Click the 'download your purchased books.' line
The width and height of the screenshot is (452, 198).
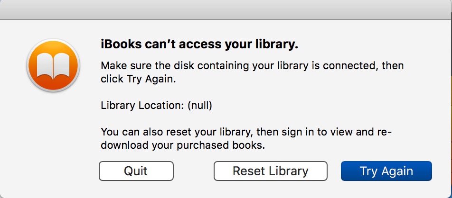pos(183,145)
